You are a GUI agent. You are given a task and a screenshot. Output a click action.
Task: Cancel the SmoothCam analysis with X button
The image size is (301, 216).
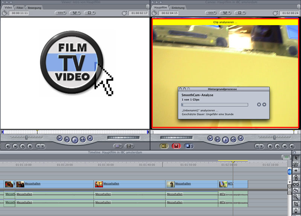[259, 104]
